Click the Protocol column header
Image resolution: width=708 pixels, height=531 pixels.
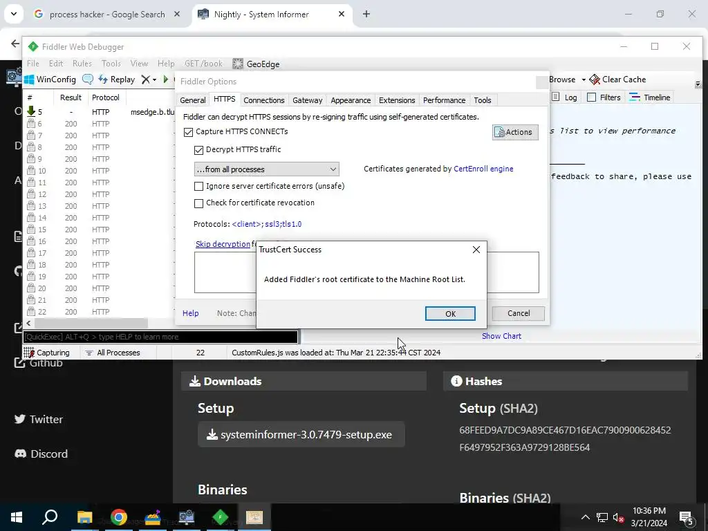[106, 97]
